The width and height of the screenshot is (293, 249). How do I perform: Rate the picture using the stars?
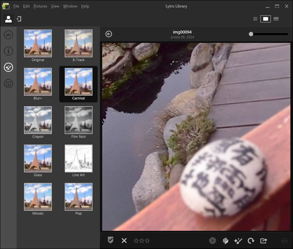142,241
